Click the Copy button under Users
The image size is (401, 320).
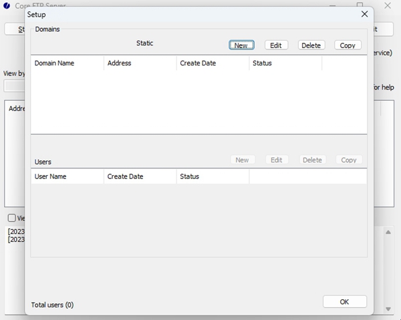348,160
